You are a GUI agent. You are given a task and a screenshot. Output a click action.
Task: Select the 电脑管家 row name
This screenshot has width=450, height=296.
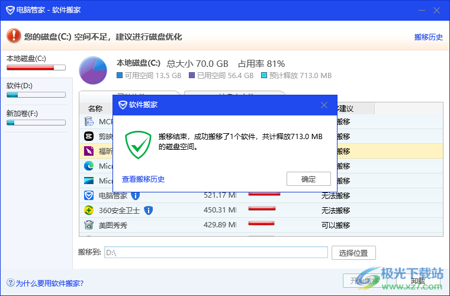[113, 195]
